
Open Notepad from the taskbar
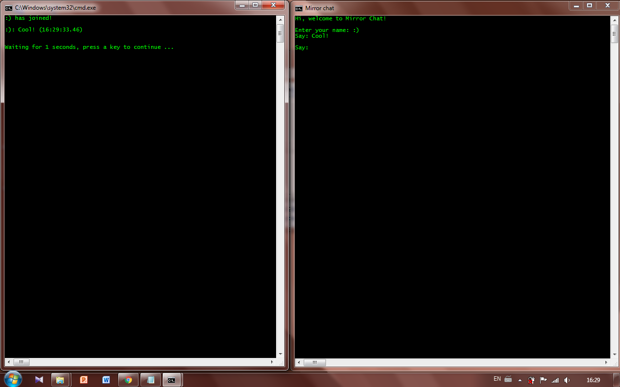coord(150,379)
